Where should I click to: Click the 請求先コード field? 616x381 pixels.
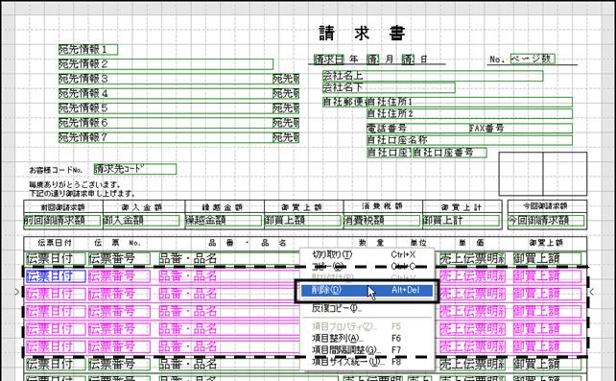135,169
